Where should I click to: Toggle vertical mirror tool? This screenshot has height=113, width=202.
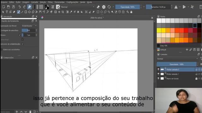tap(184, 7)
